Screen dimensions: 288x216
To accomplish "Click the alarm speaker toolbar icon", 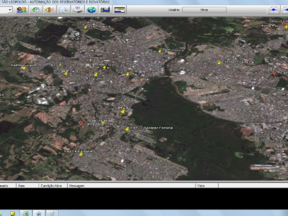I will (x=49, y=10).
